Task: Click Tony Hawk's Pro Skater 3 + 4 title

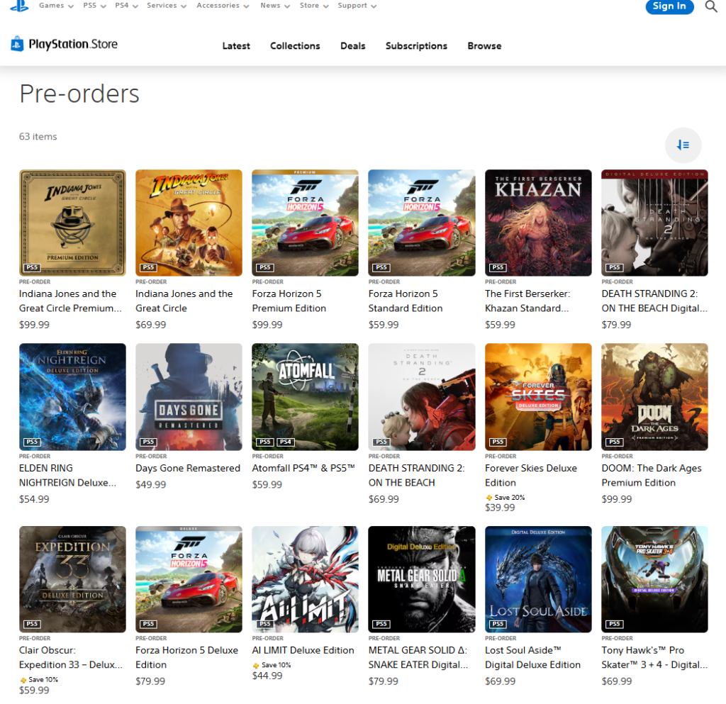Action: 654,657
